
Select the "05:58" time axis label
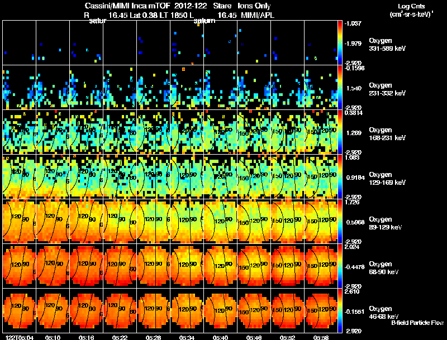click(x=321, y=338)
